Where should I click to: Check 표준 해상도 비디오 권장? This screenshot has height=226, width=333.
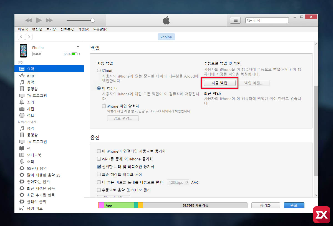[x=99, y=175]
